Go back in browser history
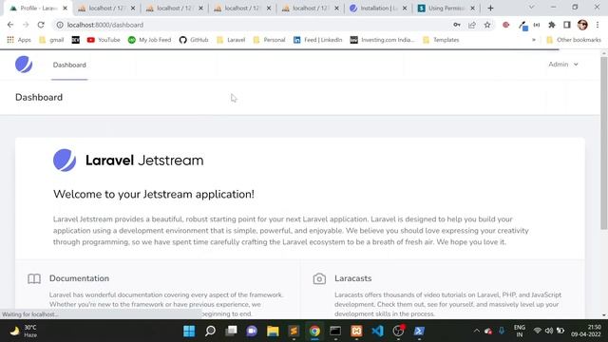The height and width of the screenshot is (342, 608). click(x=10, y=25)
